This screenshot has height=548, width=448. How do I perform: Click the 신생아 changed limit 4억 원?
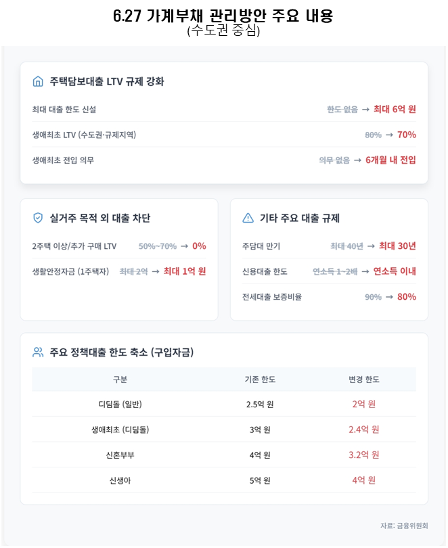[x=364, y=480]
